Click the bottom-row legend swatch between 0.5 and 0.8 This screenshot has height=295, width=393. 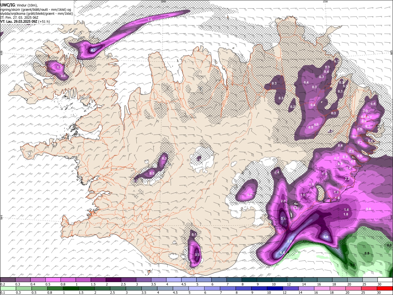click(39, 288)
